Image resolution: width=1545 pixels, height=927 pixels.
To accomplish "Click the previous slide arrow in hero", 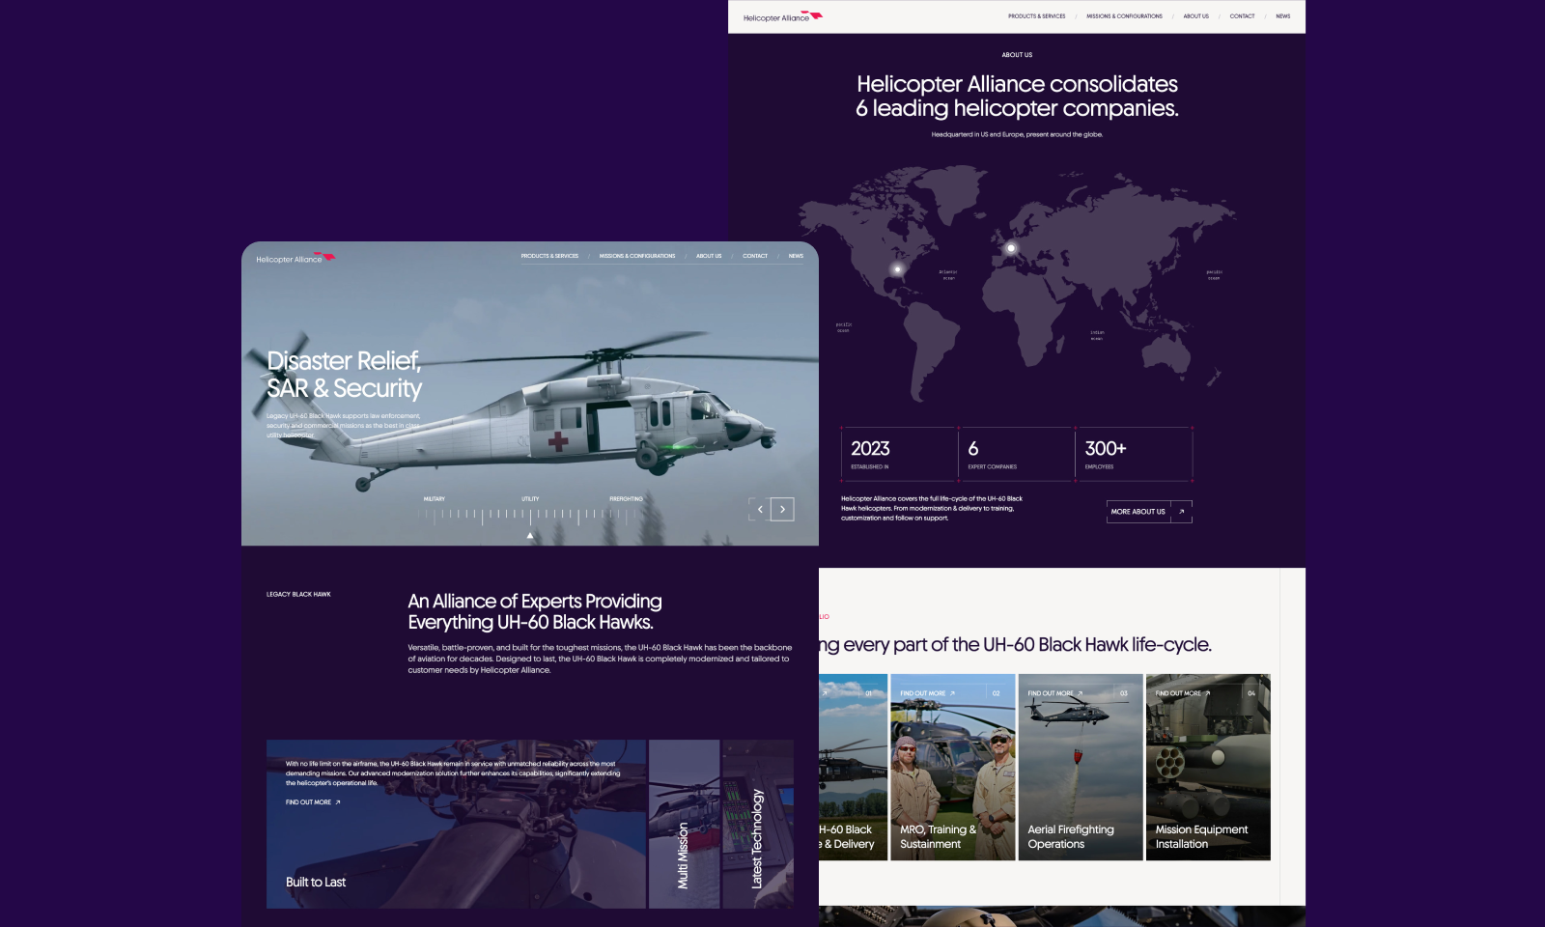I will (x=760, y=509).
